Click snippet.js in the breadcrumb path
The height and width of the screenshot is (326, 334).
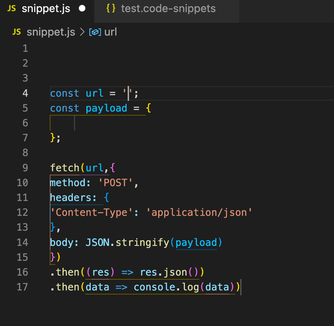click(x=51, y=32)
